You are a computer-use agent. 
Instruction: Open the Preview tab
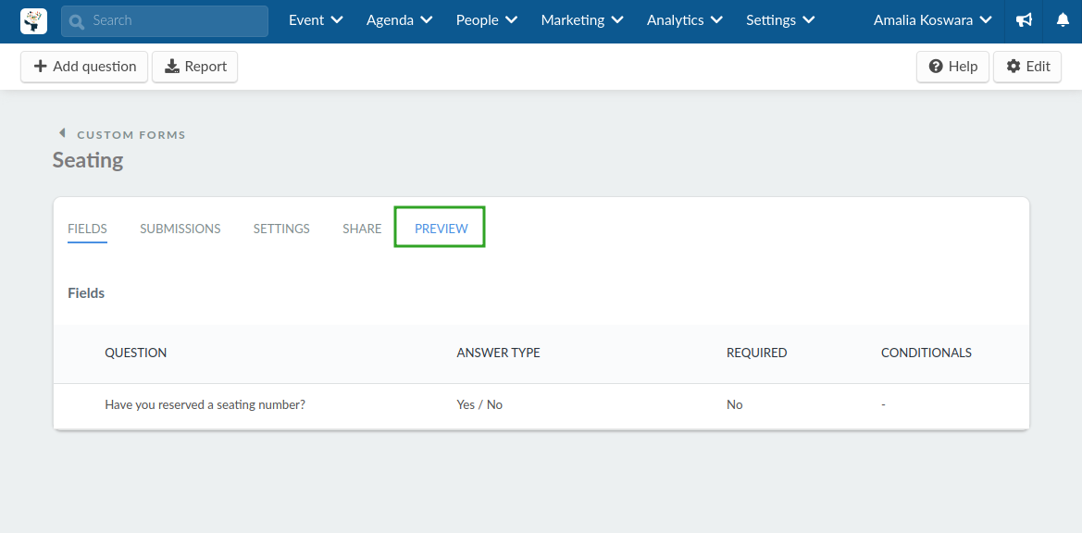[441, 229]
